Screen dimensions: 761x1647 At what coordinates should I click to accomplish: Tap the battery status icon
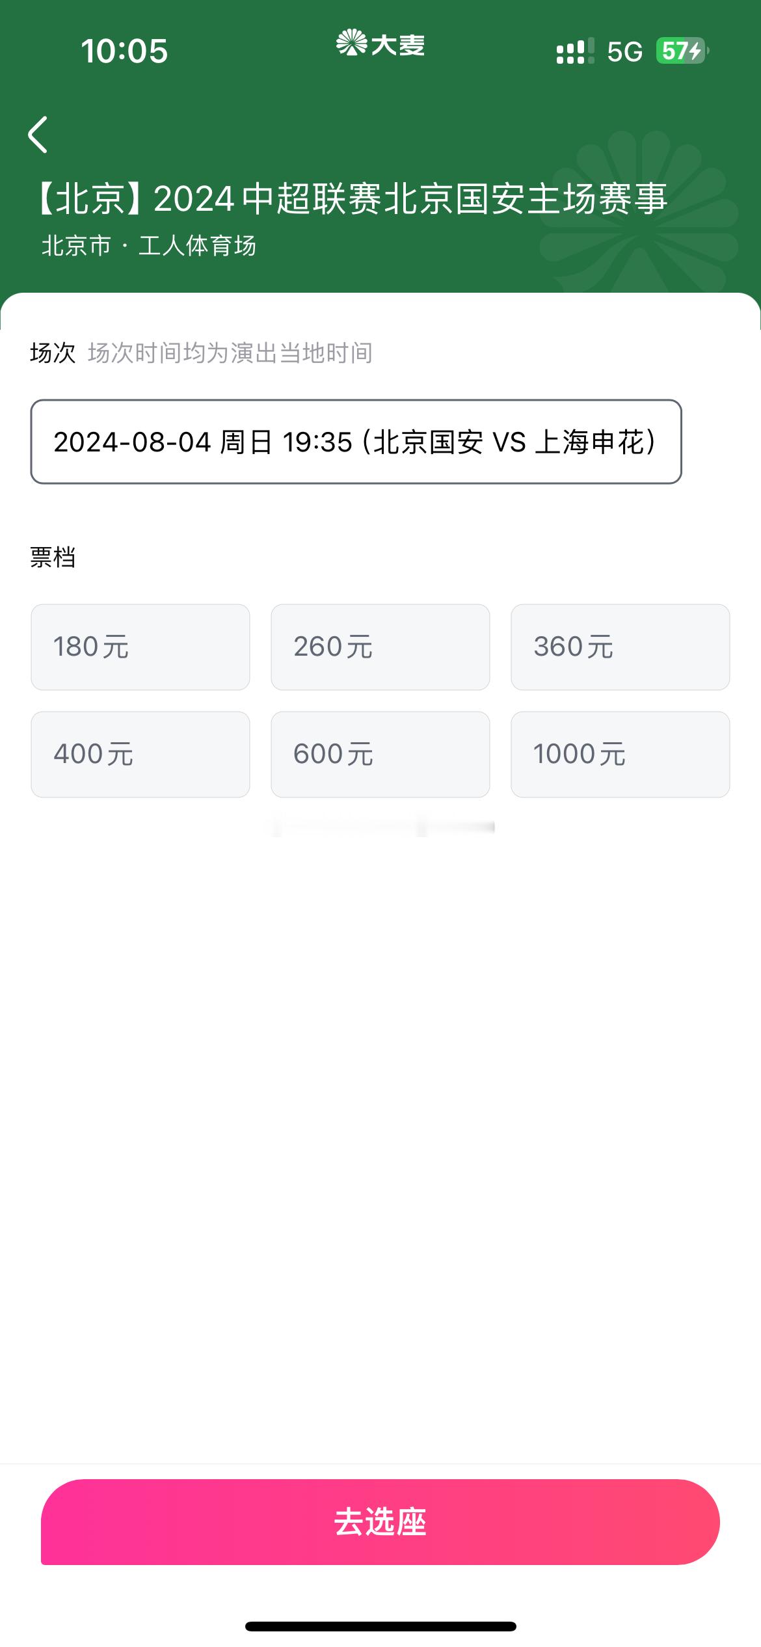pos(682,51)
